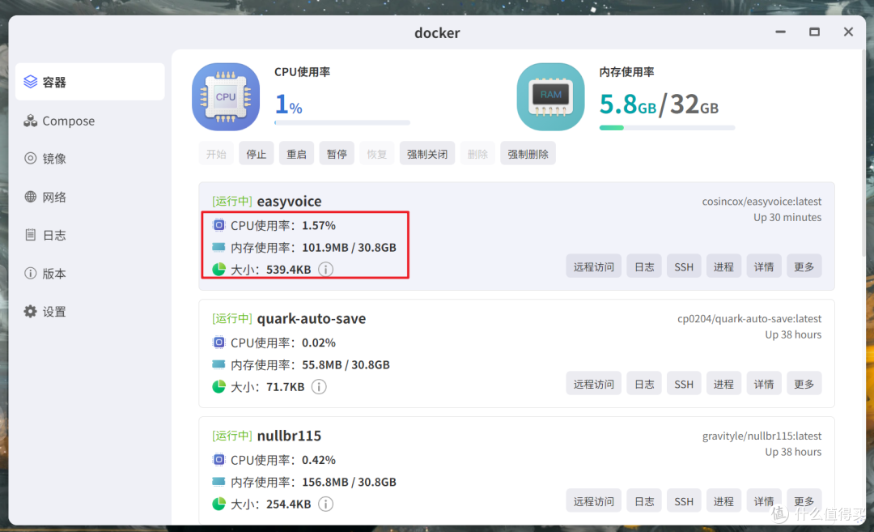Click the 设置 gear icon in the sidebar
Screen dimensions: 874x532
30,311
